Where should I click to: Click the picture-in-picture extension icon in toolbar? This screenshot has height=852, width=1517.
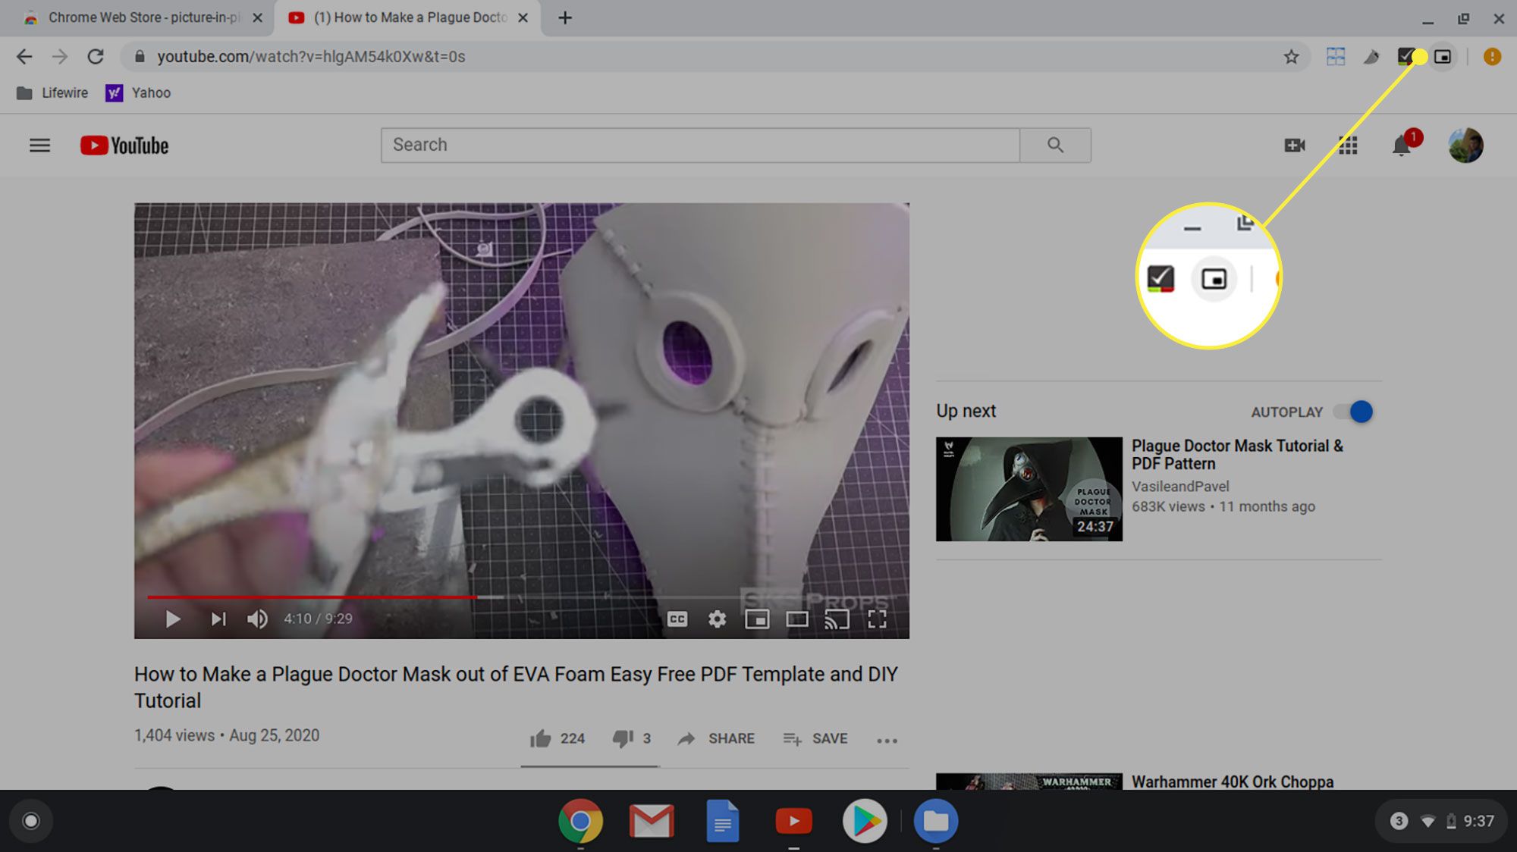[1443, 57]
